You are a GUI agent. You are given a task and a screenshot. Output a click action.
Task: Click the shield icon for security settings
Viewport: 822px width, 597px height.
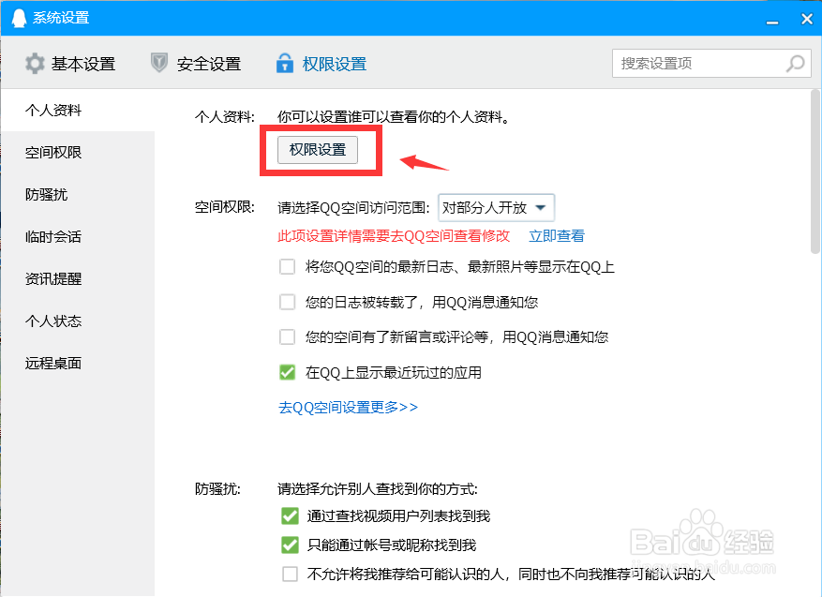click(x=158, y=63)
